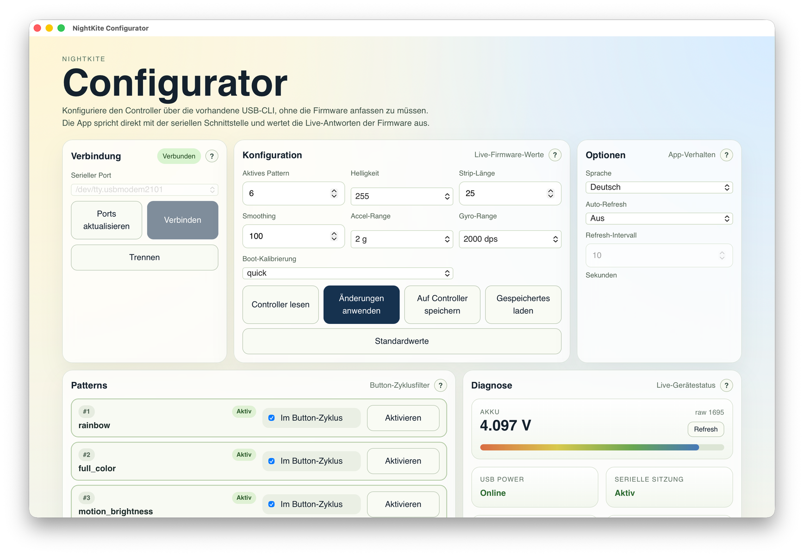Click the Akku voltage level bar

(601, 447)
